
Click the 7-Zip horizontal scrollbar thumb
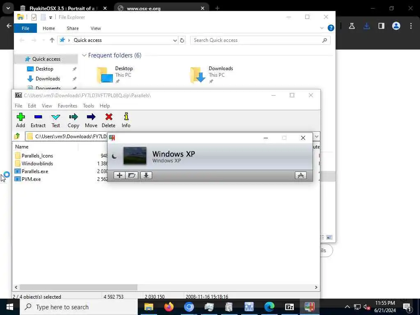[78, 287]
